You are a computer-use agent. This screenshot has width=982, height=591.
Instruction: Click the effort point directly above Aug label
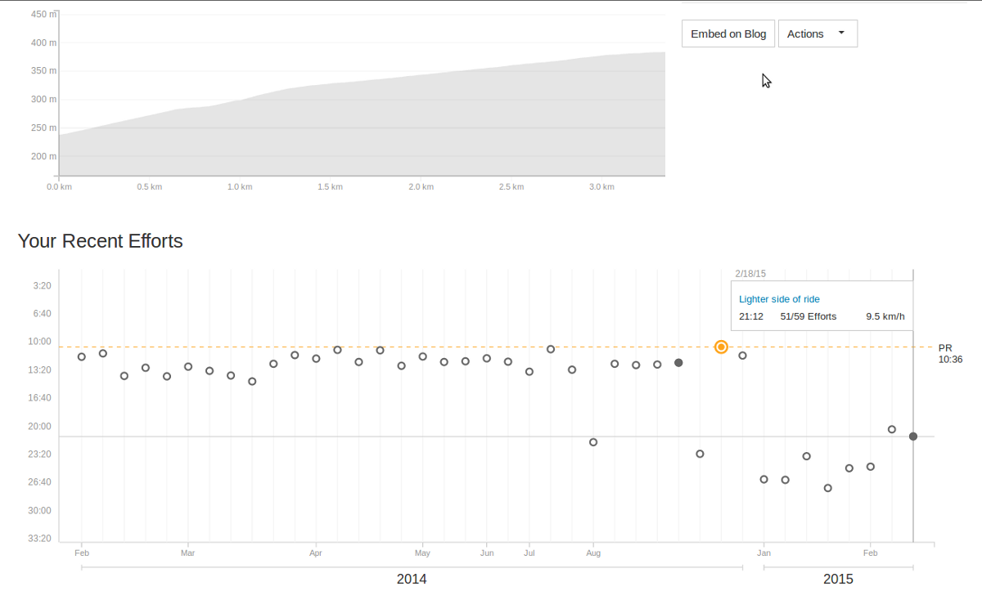pos(593,442)
